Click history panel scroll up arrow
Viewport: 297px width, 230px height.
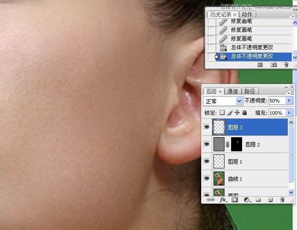click(295, 23)
